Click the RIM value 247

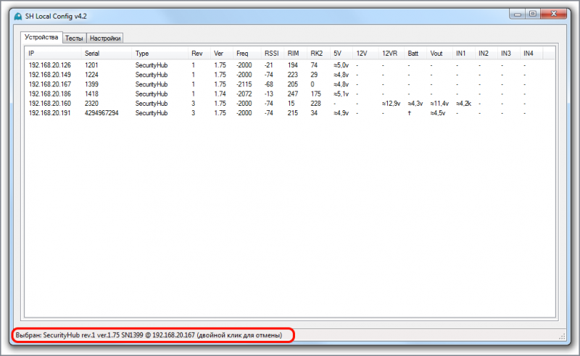293,94
